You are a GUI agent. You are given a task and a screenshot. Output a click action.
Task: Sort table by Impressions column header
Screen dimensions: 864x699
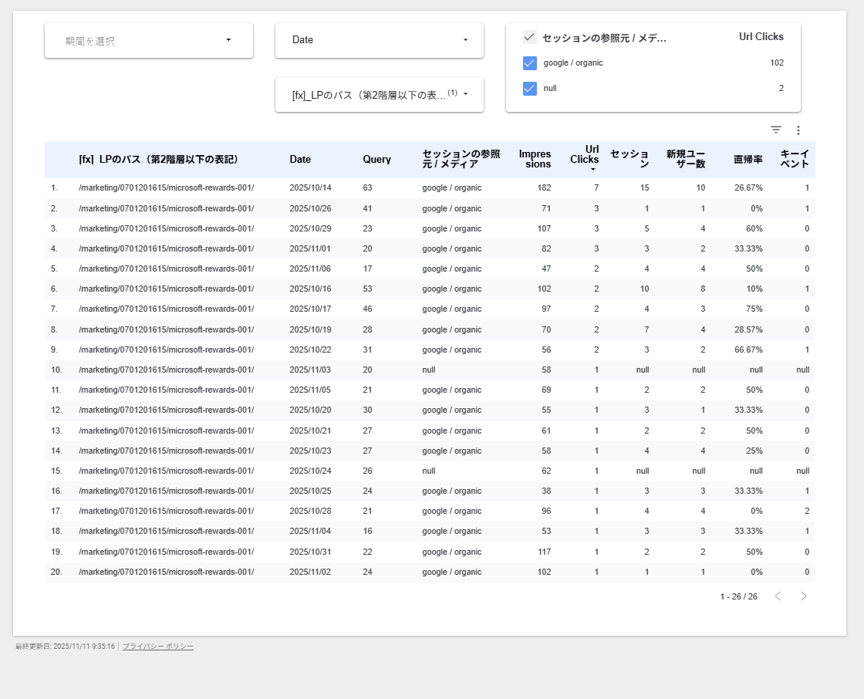(535, 159)
